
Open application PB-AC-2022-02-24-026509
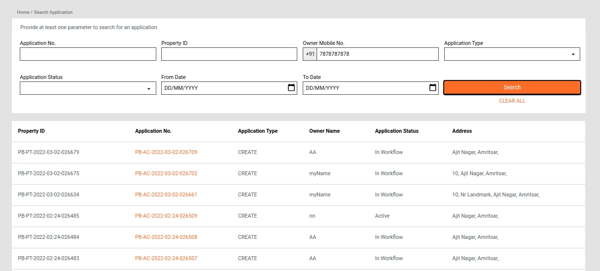click(x=166, y=216)
